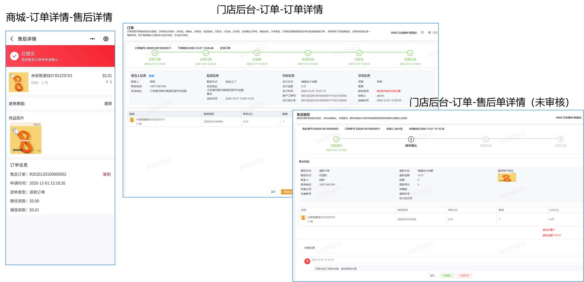The image size is (584, 282).
Task: Click the 交易完成 checkmark in order progress
Action: click(x=410, y=53)
